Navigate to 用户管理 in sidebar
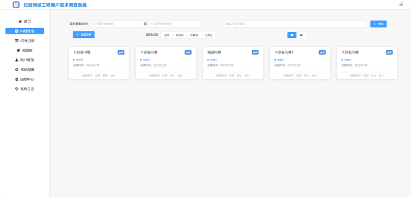411x197 pixels. click(25, 60)
